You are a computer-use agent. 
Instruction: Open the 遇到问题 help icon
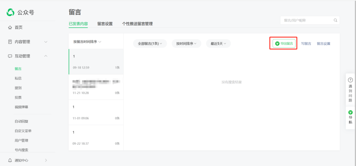click(350, 80)
